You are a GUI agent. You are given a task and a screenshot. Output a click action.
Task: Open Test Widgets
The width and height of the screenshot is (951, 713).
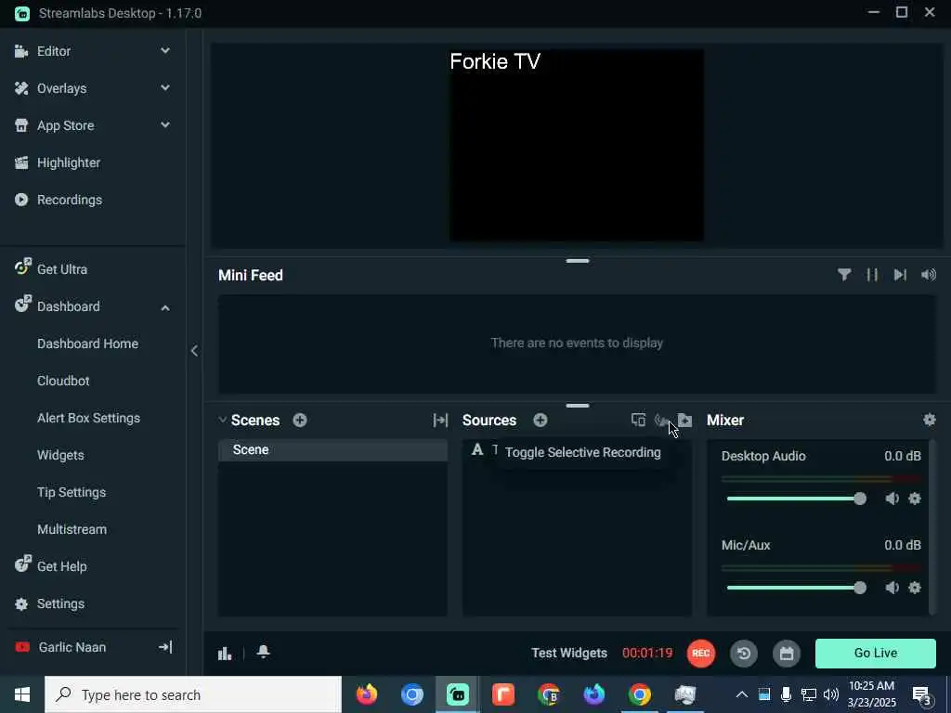pyautogui.click(x=569, y=653)
